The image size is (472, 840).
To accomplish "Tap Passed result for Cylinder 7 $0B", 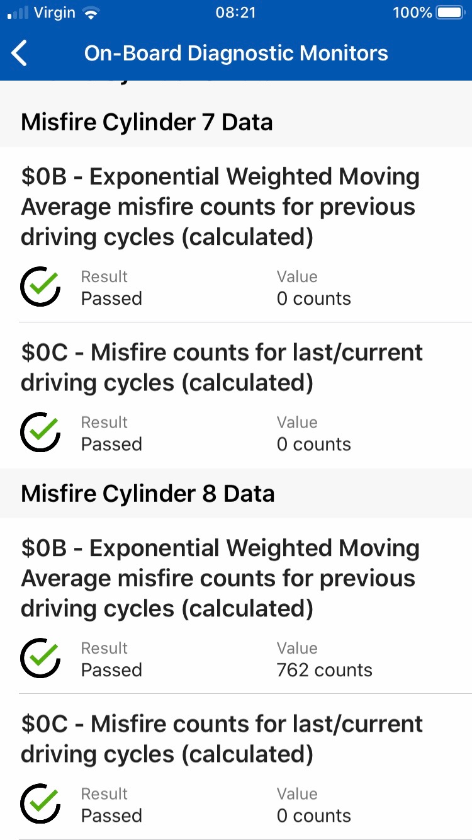I will click(111, 298).
